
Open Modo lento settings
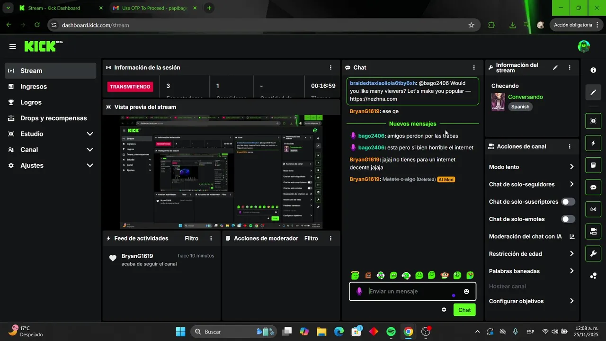coord(532,167)
